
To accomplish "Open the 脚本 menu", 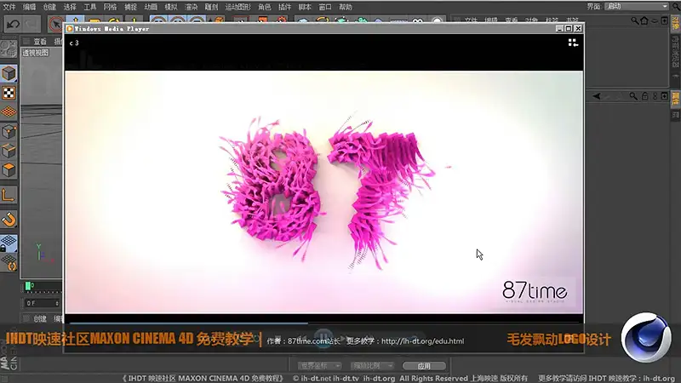I will tap(305, 7).
